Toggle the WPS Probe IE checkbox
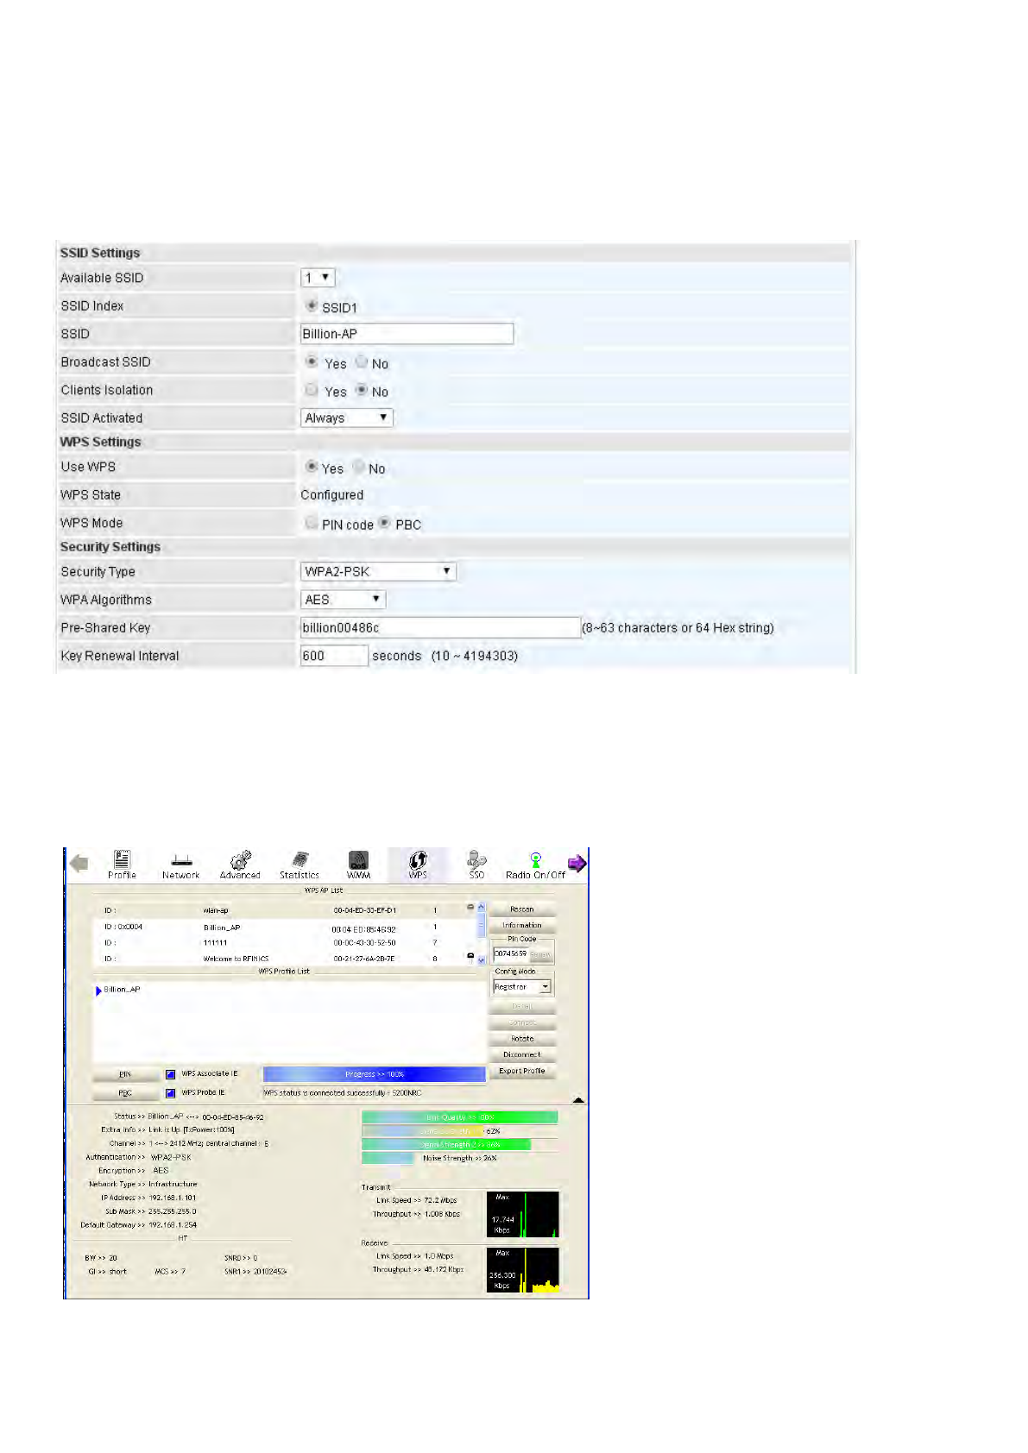Viewport: 1028px width, 1453px height. 170,1093
